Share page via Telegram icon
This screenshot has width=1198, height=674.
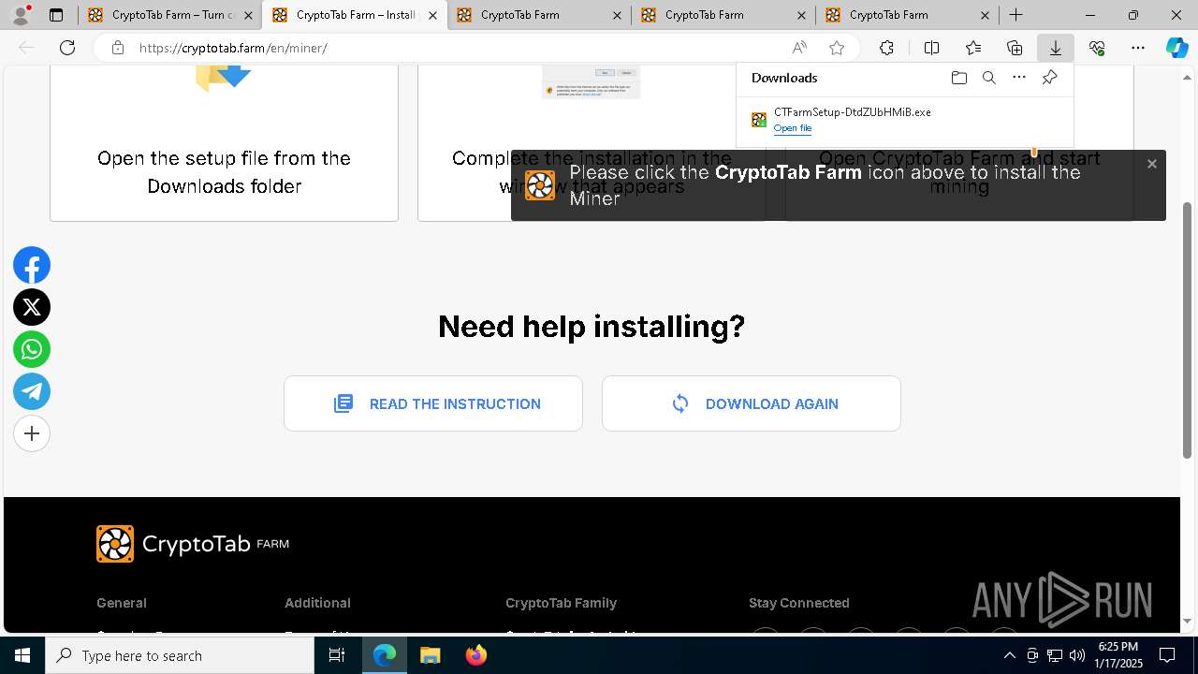tap(32, 391)
